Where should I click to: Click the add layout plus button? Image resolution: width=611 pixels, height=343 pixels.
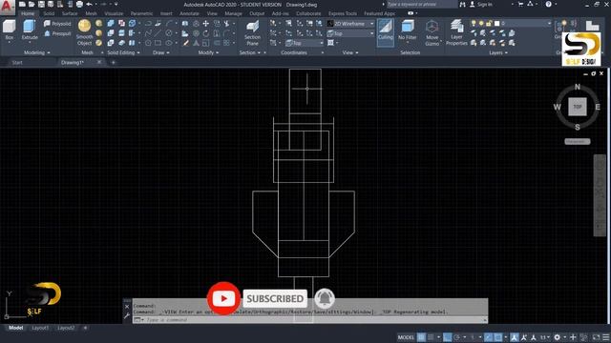coord(85,328)
